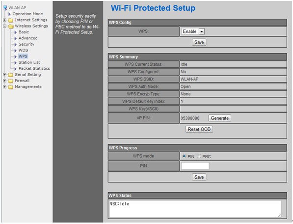Screen dimensions: 293x224
Task: Click the Idle current status value
Action: (184, 64)
